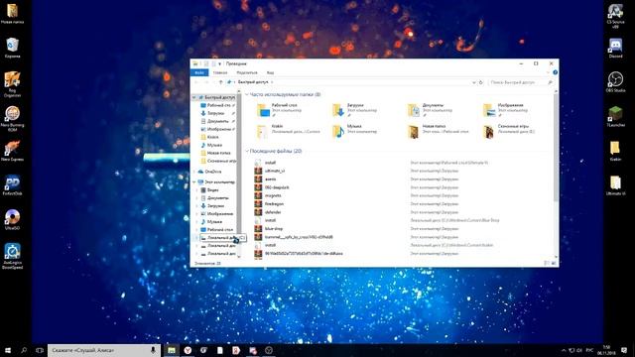Select the defender recent file
Image resolution: width=635 pixels, height=357 pixels.
(x=273, y=212)
